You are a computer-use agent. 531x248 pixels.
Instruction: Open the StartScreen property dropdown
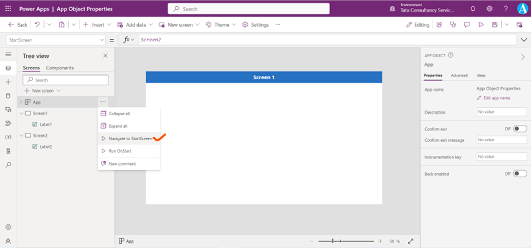pyautogui.click(x=102, y=40)
